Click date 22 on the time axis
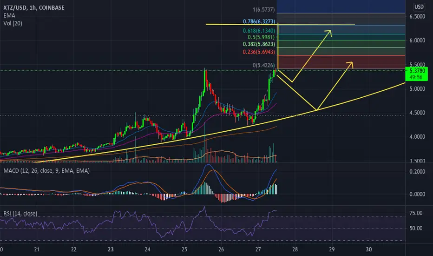Image resolution: width=433 pixels, height=256 pixels. click(74, 249)
